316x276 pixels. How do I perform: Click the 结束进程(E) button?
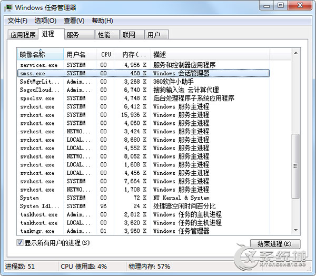tap(275, 244)
